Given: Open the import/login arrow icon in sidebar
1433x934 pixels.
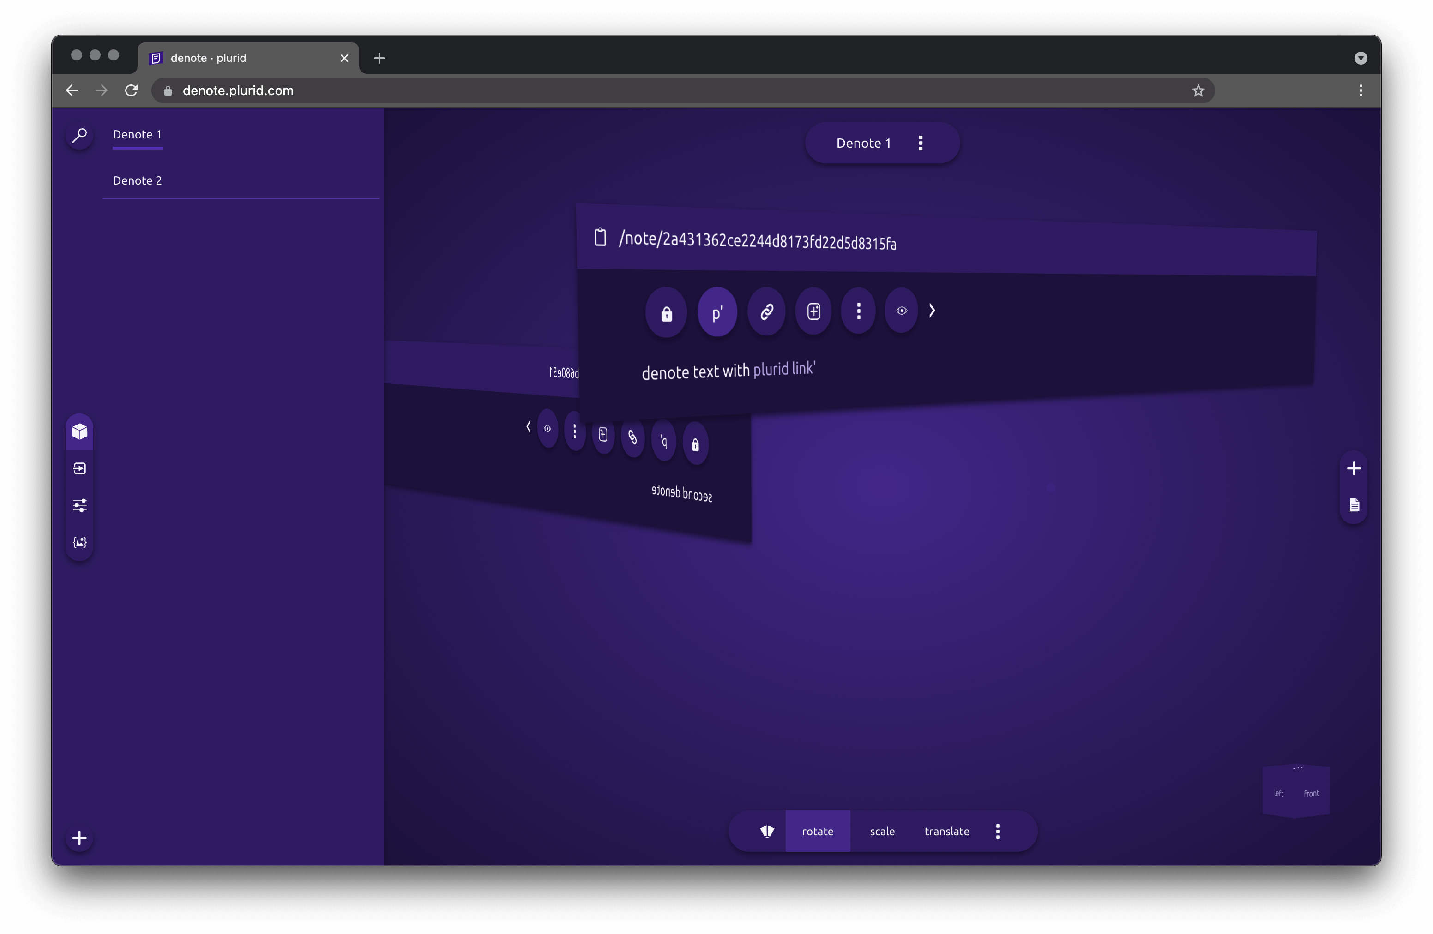Looking at the screenshot, I should point(79,469).
